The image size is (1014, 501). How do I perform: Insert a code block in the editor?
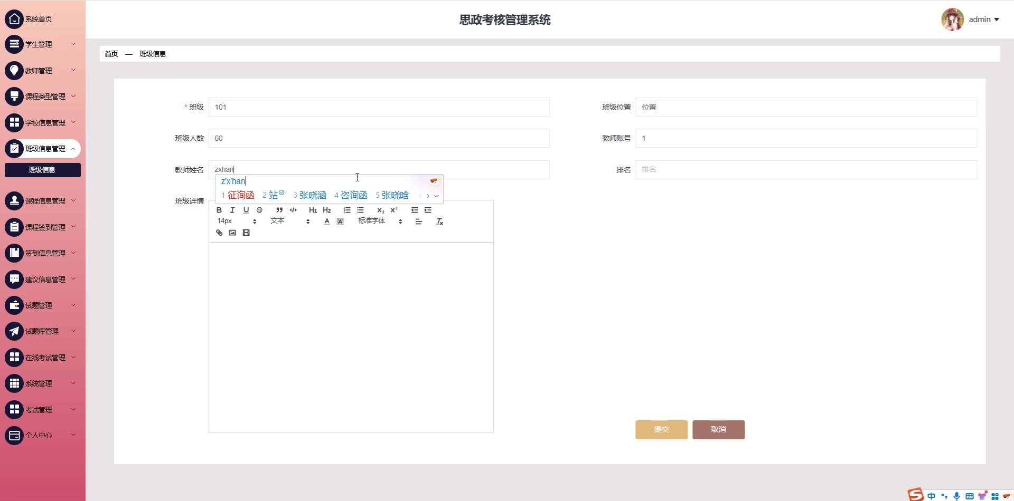tap(293, 210)
